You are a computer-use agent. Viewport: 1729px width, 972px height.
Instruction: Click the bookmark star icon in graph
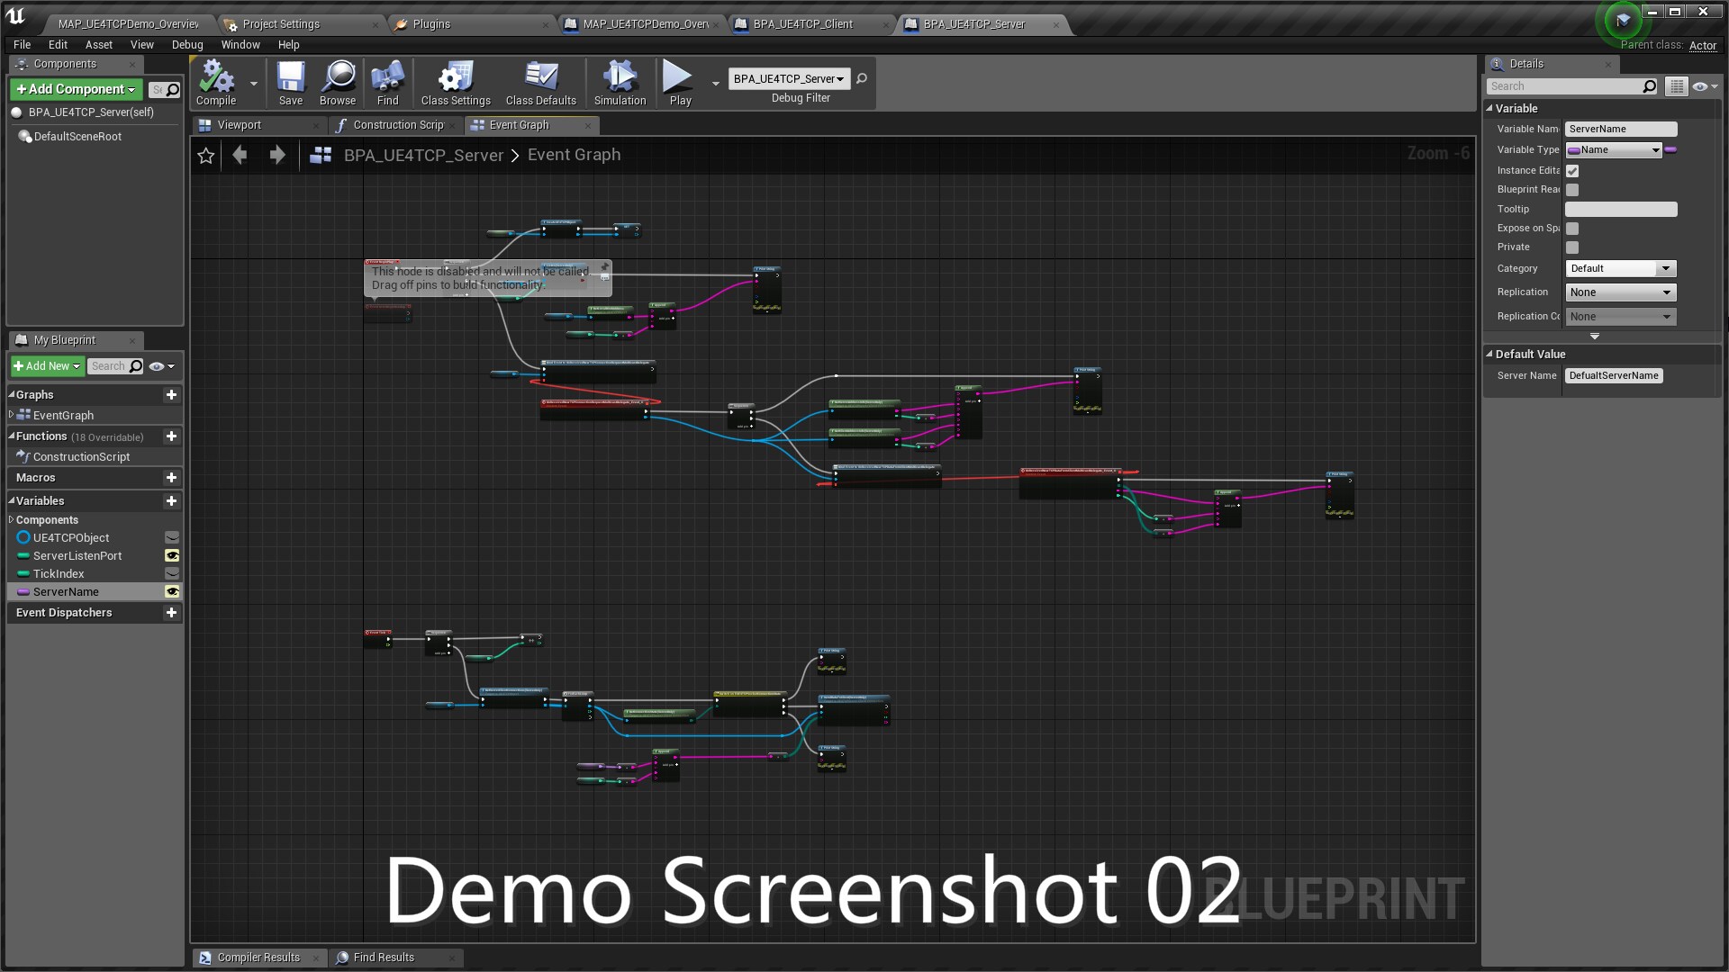[206, 156]
